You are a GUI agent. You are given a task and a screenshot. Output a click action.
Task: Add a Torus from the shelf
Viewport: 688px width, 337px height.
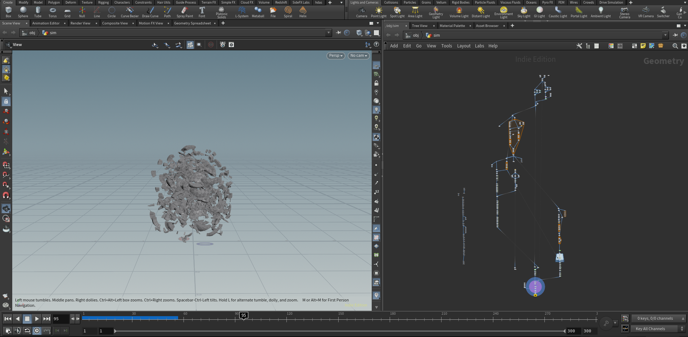(x=53, y=12)
